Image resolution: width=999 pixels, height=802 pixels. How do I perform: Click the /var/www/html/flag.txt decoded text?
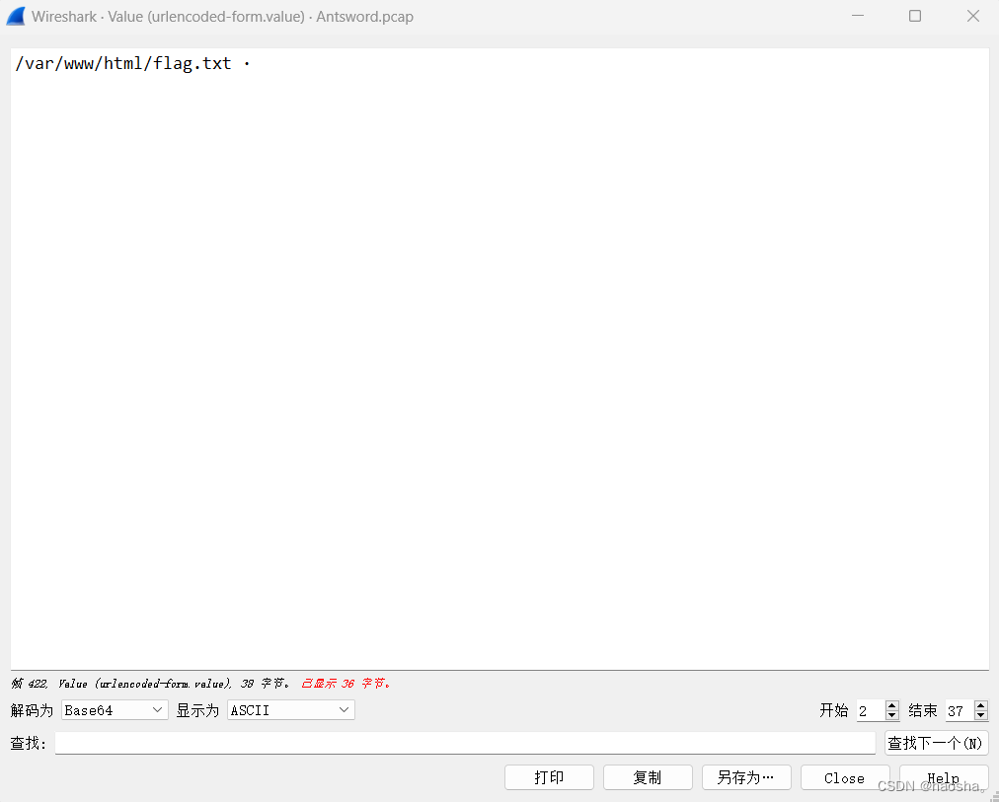(x=123, y=64)
